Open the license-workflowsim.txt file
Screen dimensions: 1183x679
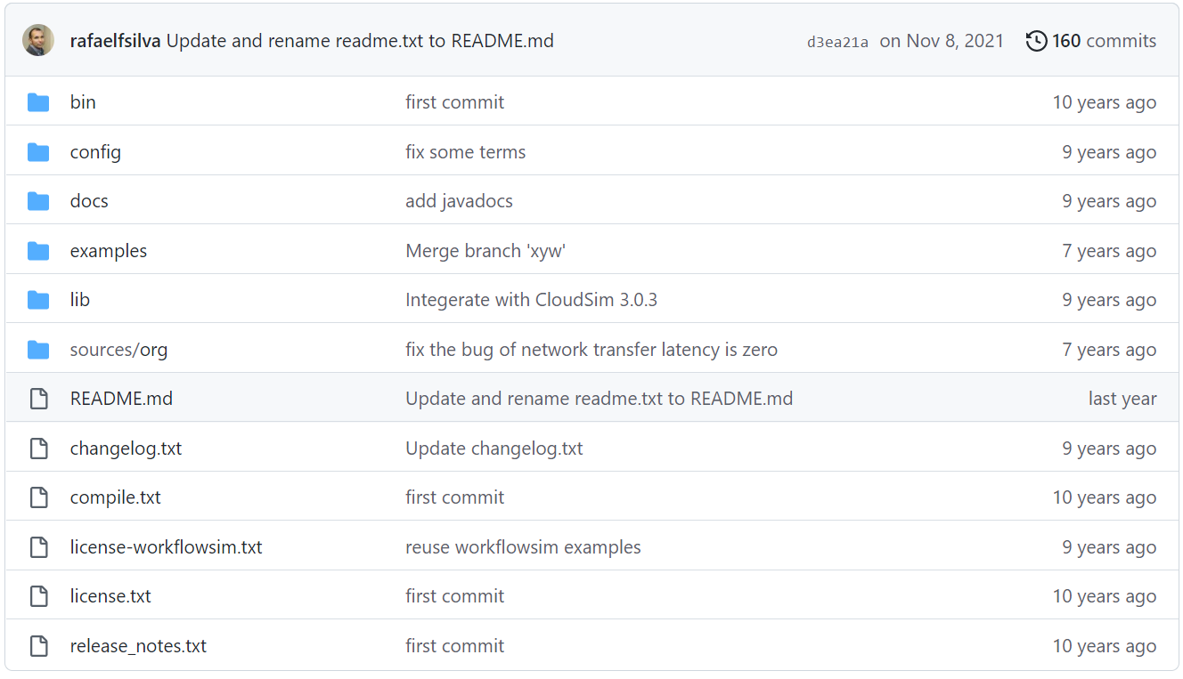tap(167, 547)
